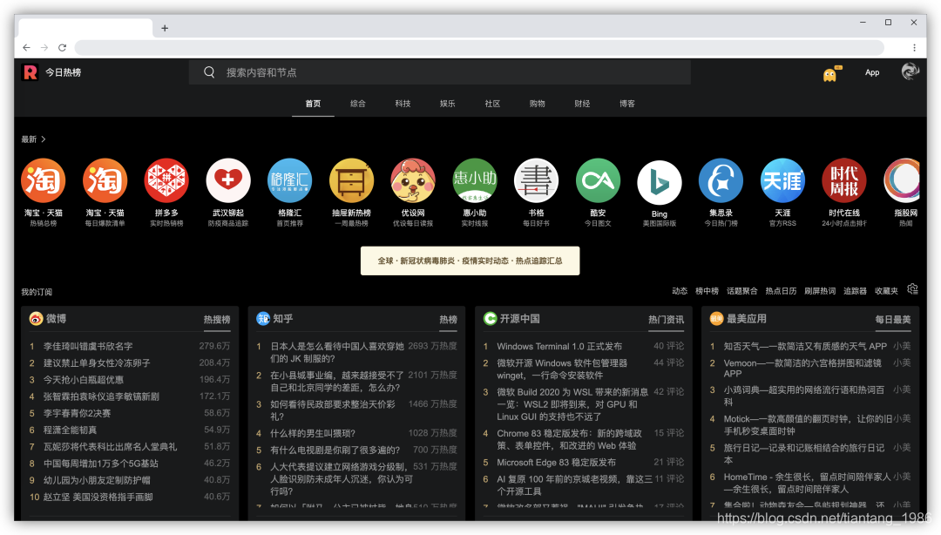
Task: Open the 时代在线 icon
Action: coord(844,180)
